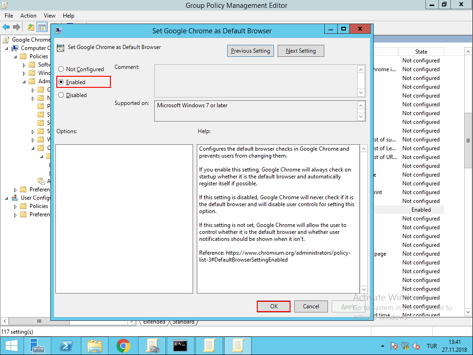Collapse the Policies node under Computer Configuration
The height and width of the screenshot is (355, 473).
click(x=15, y=57)
